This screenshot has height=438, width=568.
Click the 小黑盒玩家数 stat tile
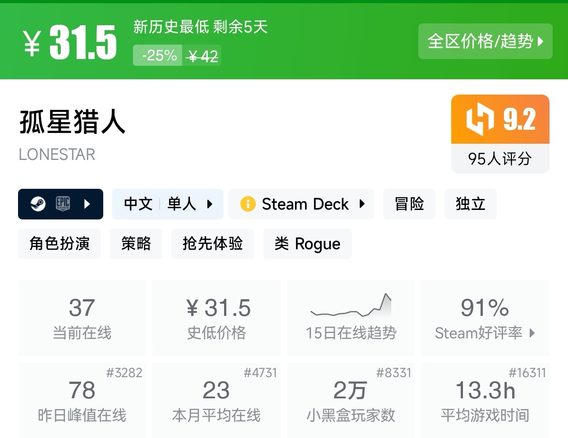(351, 400)
